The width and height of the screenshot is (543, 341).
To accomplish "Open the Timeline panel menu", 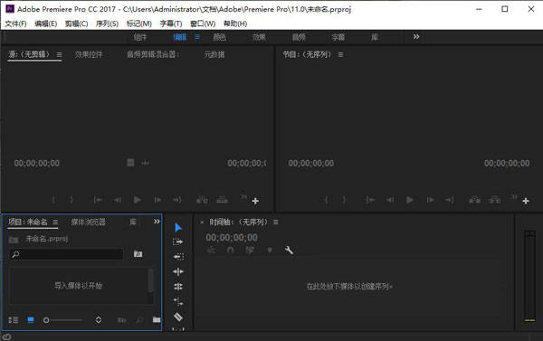I will point(276,222).
